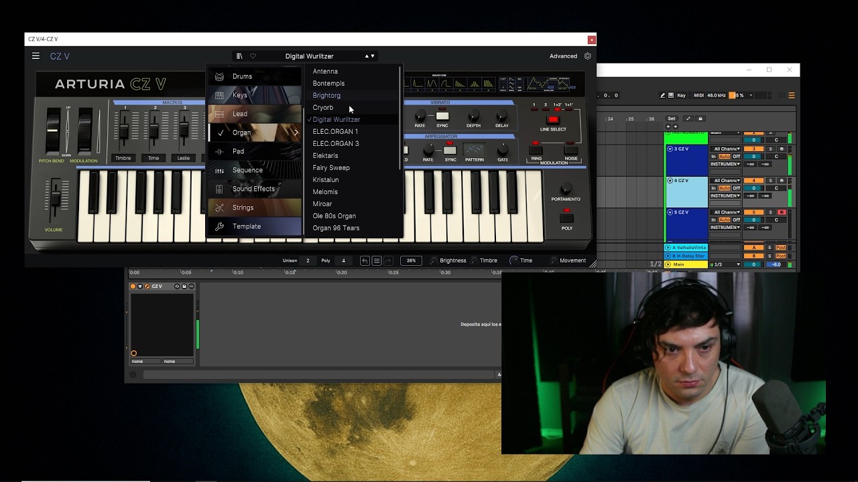The width and height of the screenshot is (858, 482).
Task: Click the Set locator button
Action: [x=671, y=118]
